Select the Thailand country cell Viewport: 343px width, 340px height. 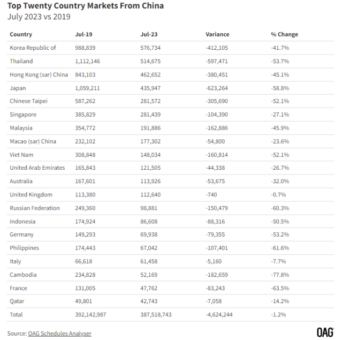pyautogui.click(x=21, y=61)
